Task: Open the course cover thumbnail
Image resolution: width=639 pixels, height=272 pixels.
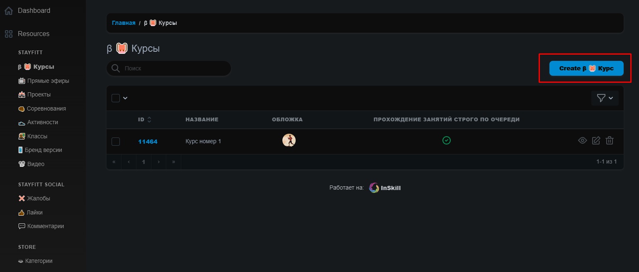Action: pyautogui.click(x=289, y=140)
